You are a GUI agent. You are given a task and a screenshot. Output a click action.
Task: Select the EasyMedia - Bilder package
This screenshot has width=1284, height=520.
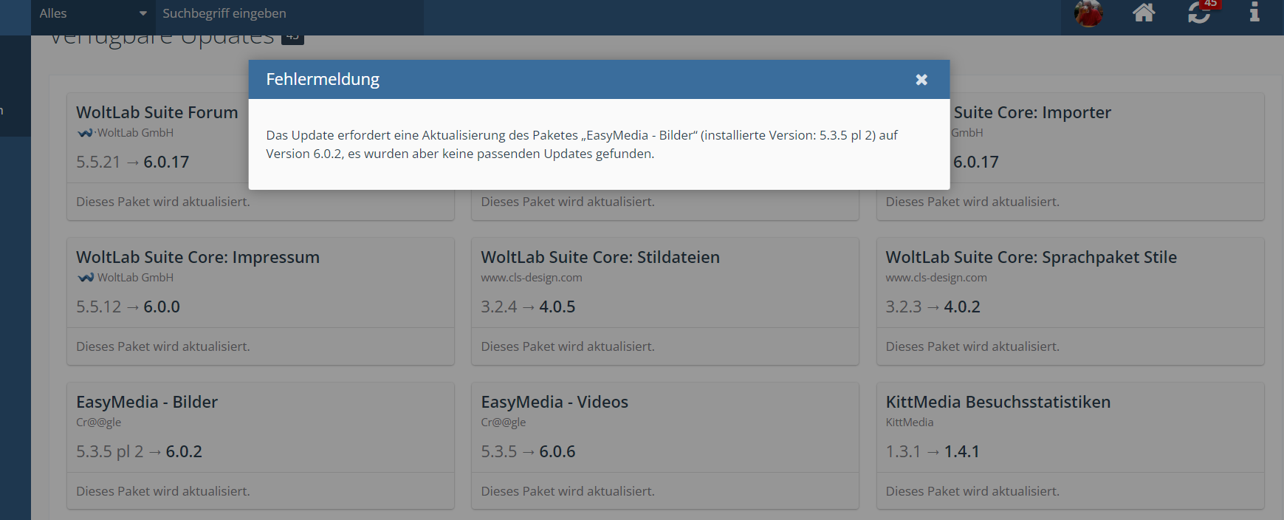tap(147, 402)
